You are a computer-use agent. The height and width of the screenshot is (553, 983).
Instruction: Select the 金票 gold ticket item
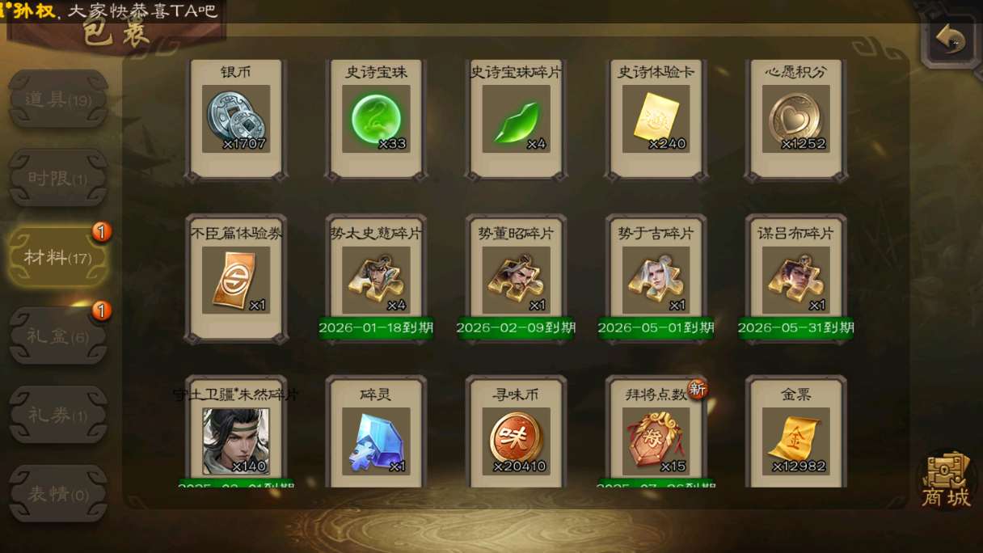[x=795, y=441]
